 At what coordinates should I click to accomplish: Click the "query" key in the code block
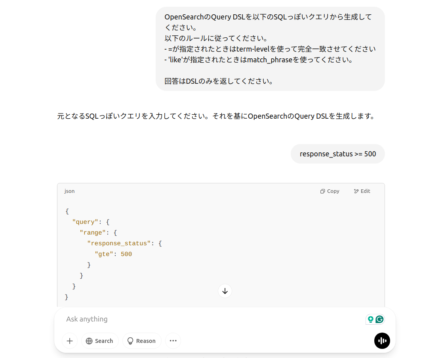pyautogui.click(x=85, y=222)
